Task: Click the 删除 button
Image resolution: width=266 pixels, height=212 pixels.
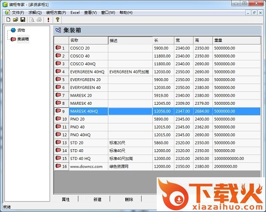Action: [x=129, y=199]
